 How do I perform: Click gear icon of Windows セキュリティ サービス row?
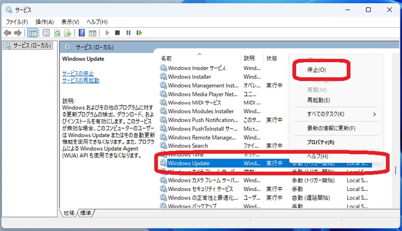[163, 189]
